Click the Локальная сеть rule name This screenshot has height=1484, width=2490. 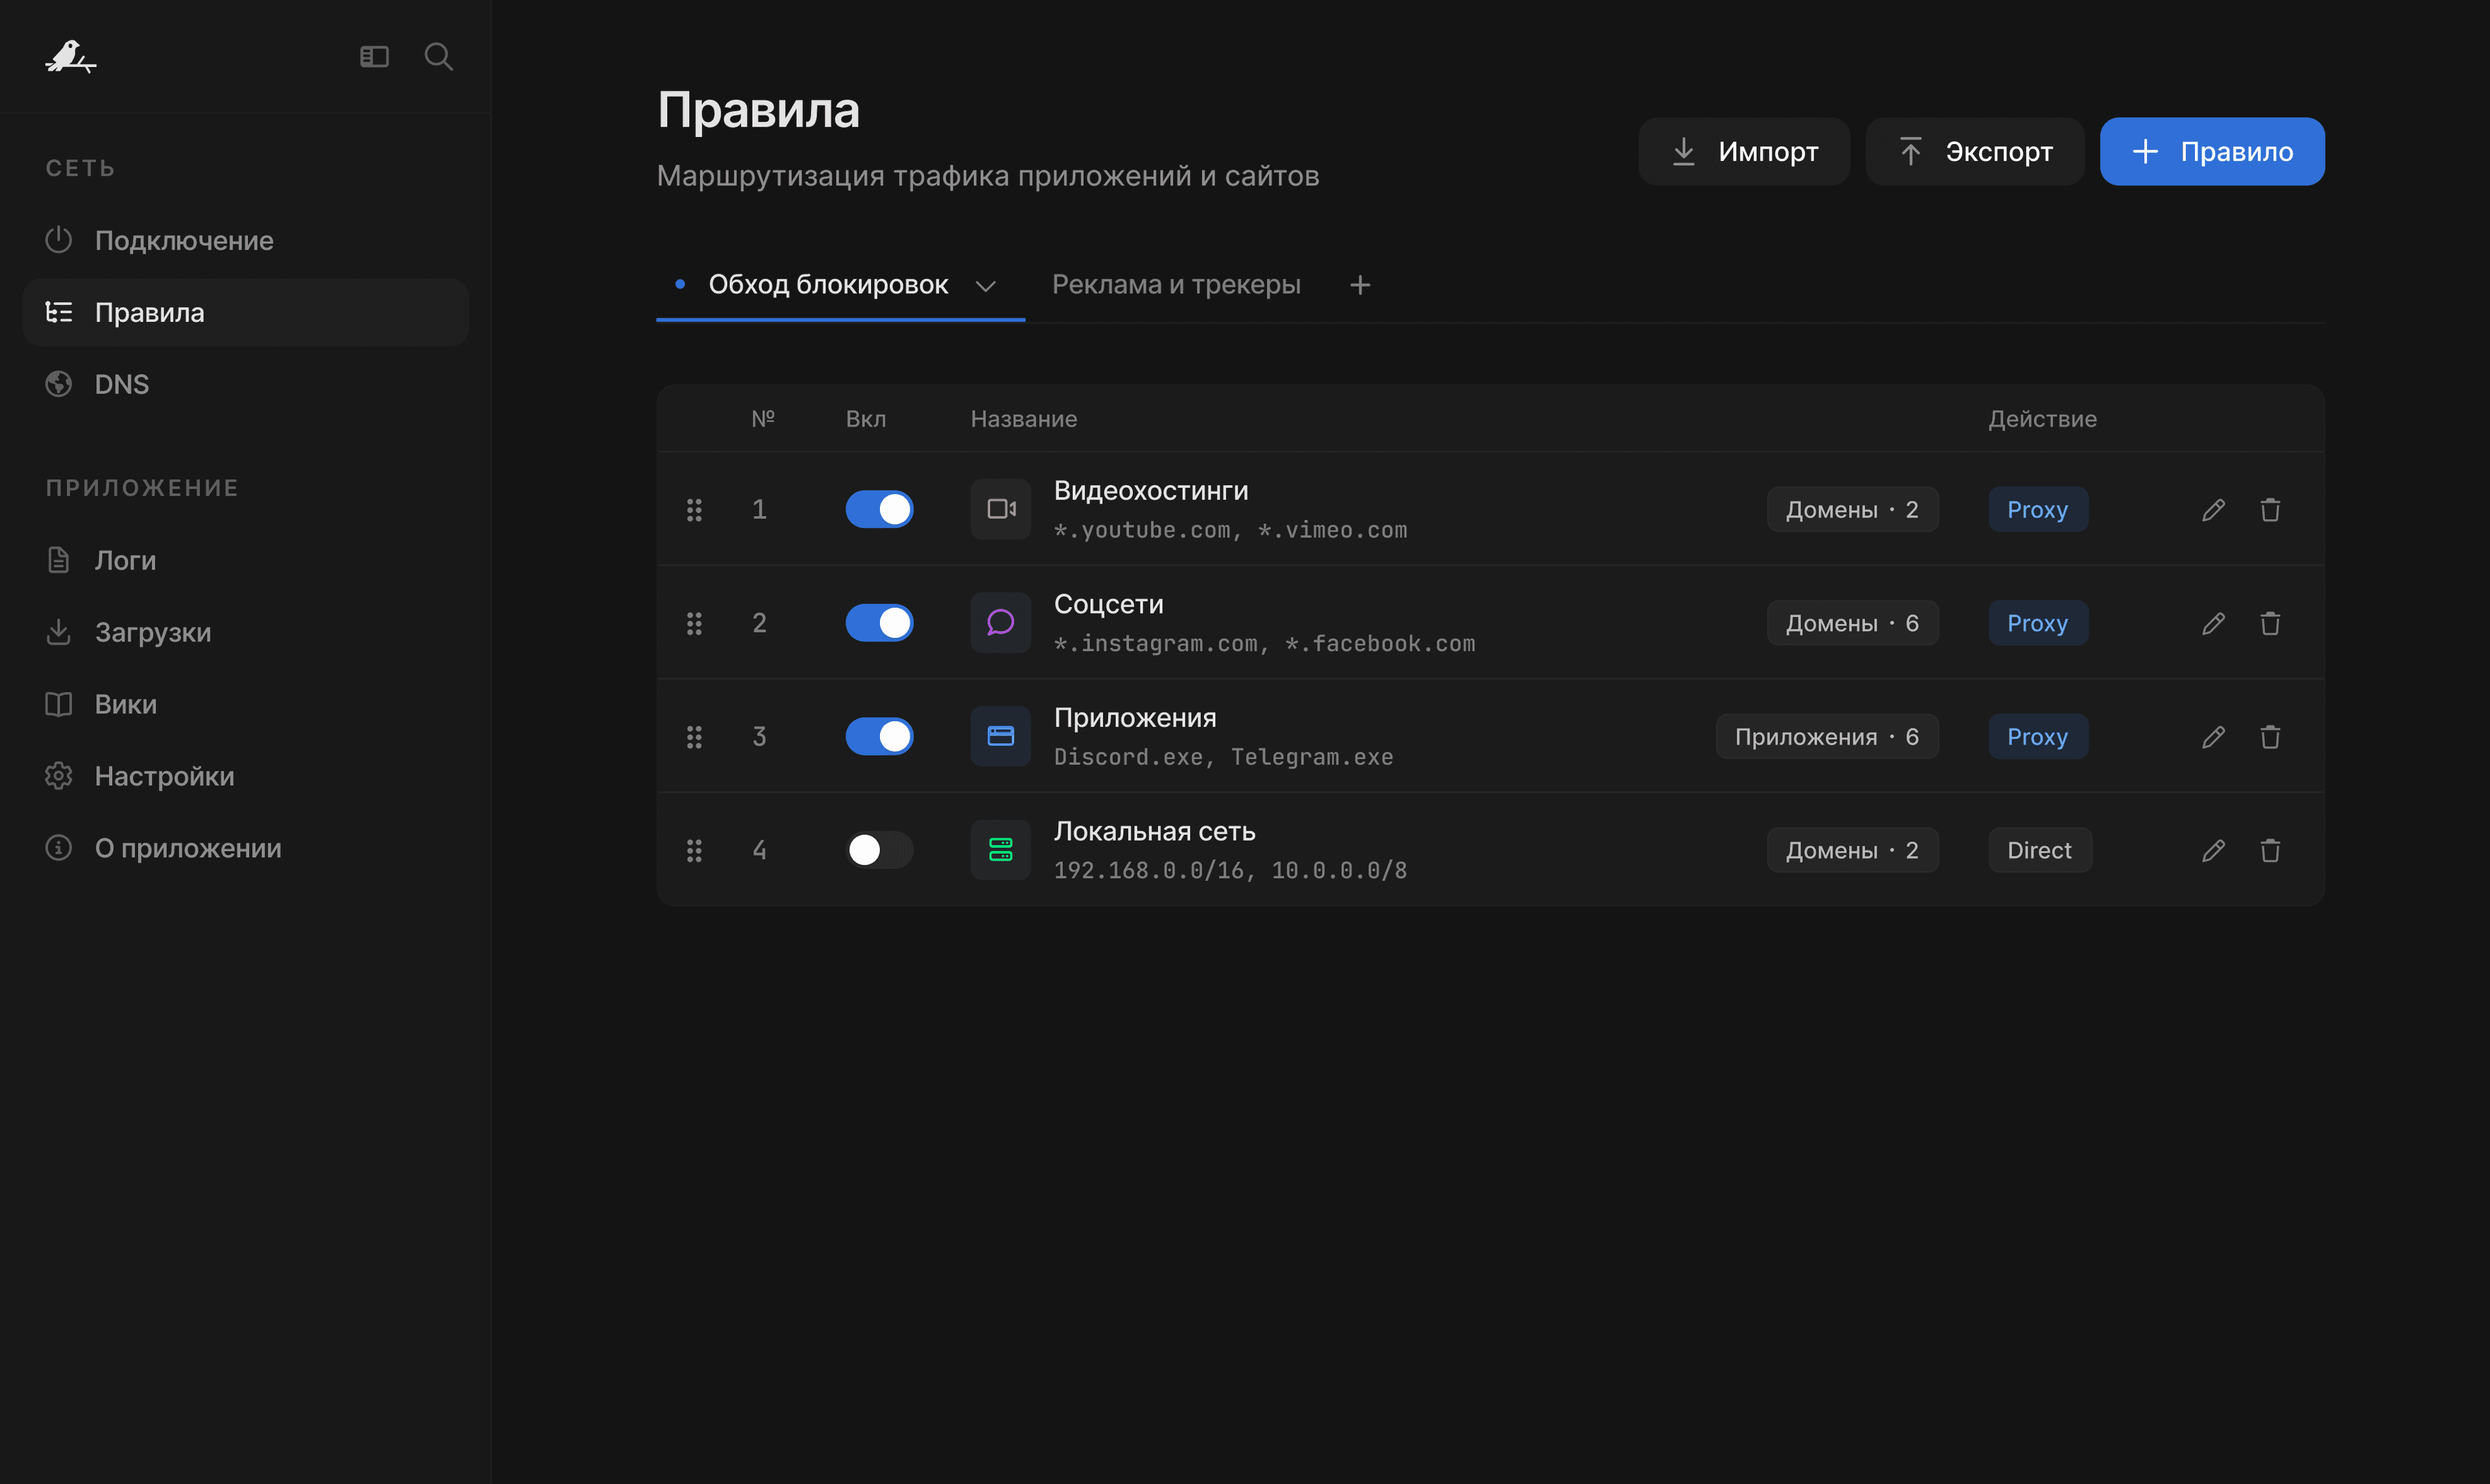click(1154, 831)
